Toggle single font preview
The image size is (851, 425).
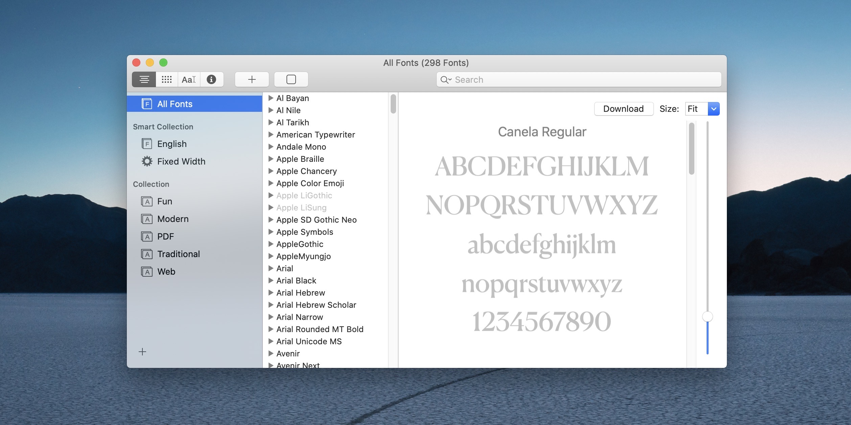tap(291, 79)
